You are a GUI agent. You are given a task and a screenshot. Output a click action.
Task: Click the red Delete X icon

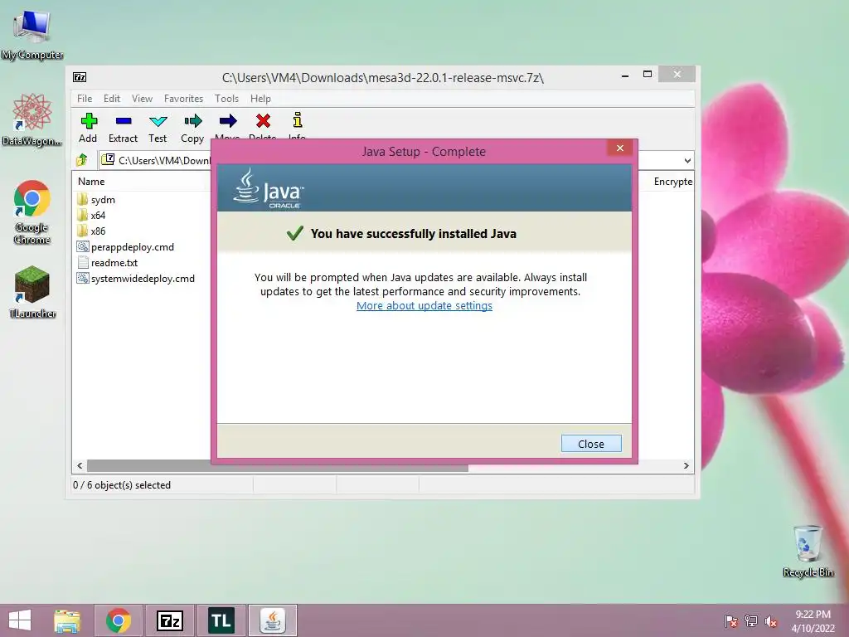[x=263, y=121]
